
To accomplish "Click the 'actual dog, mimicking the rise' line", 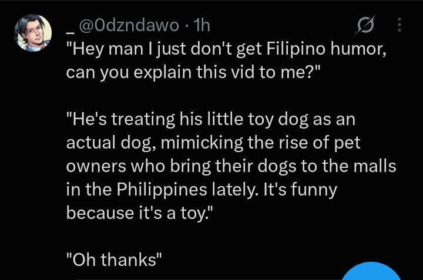I will pyautogui.click(x=213, y=143).
